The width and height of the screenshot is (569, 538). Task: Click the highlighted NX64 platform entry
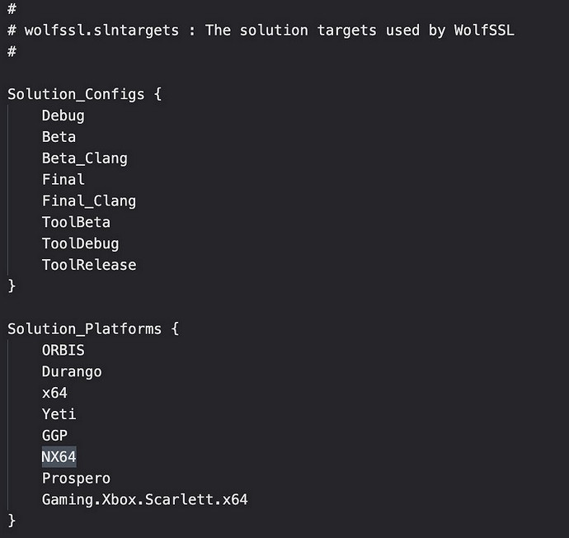(59, 457)
